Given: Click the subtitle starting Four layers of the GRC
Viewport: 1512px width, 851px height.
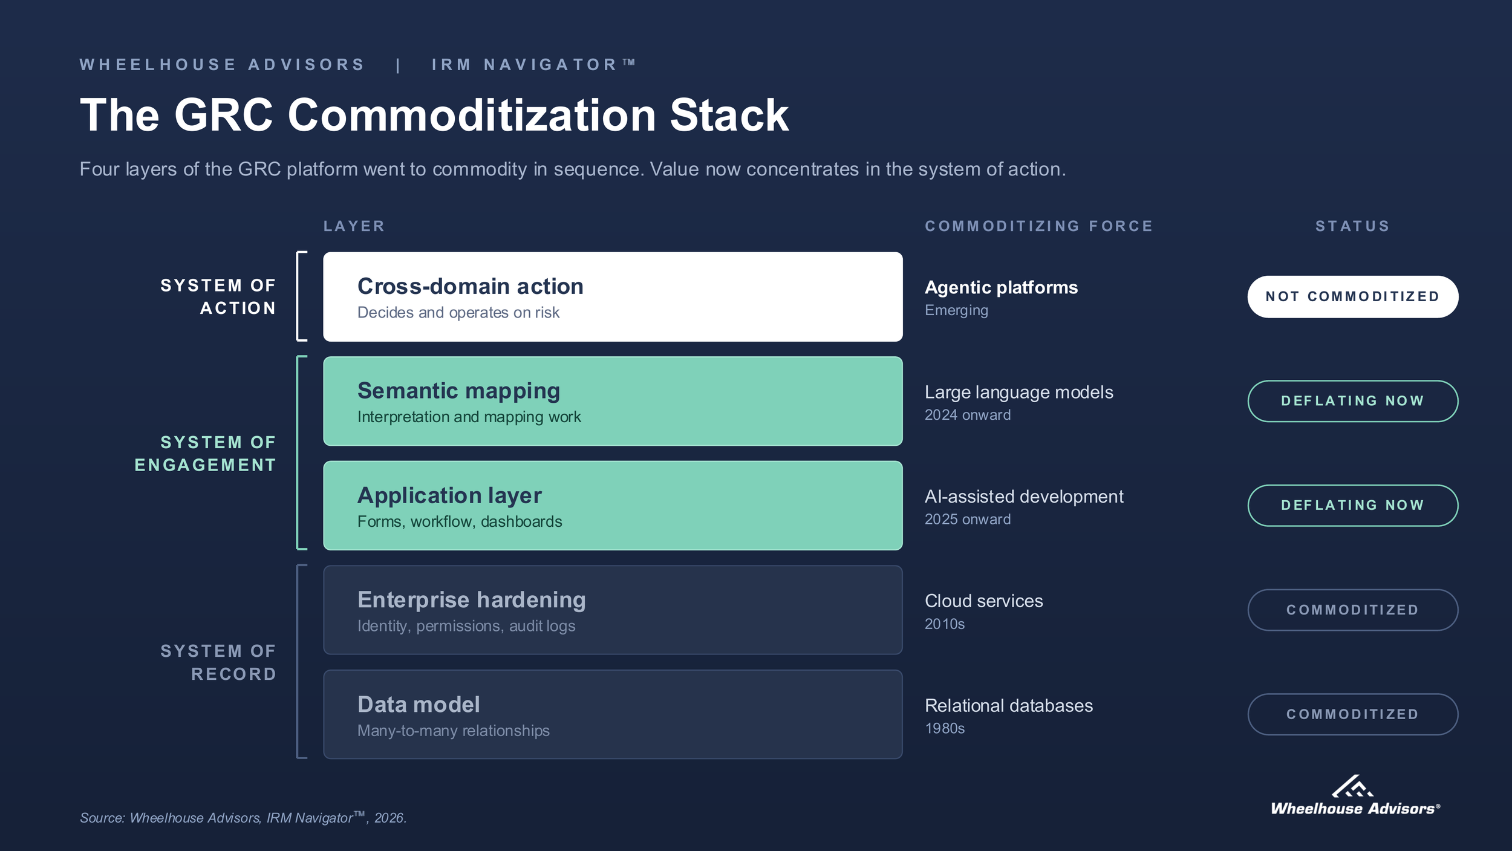Looking at the screenshot, I should pyautogui.click(x=573, y=169).
